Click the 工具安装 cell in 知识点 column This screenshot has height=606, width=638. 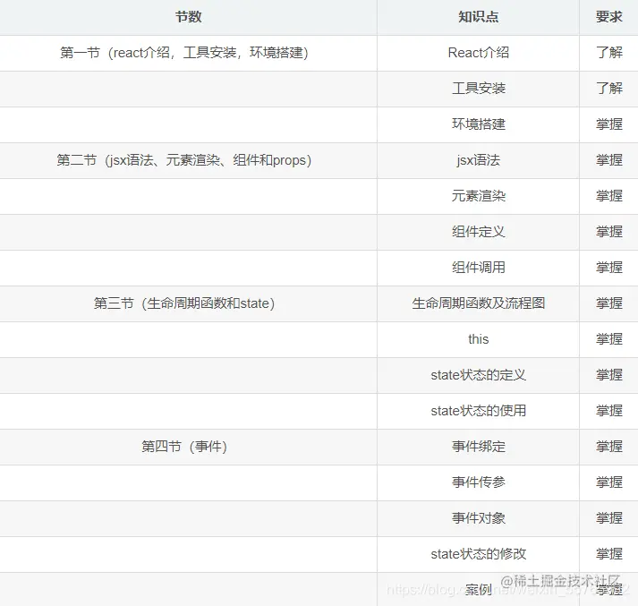pyautogui.click(x=478, y=89)
